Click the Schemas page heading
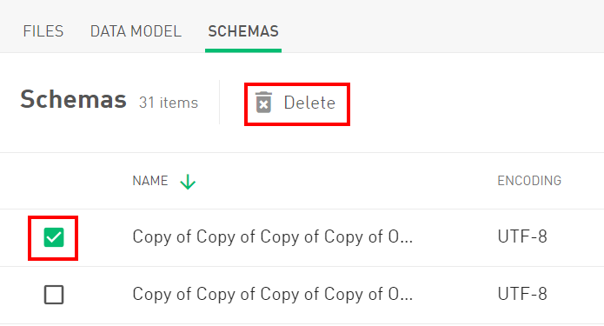604x326 pixels. (73, 99)
